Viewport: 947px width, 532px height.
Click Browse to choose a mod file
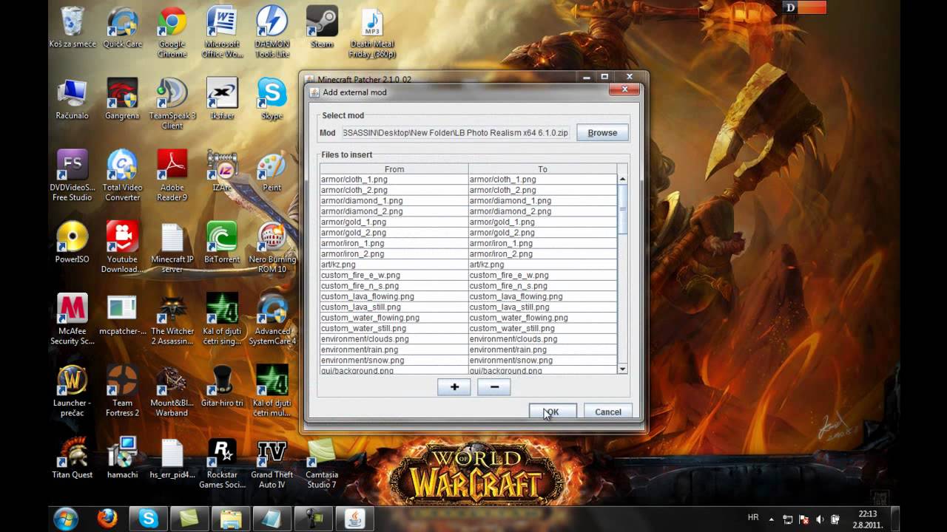click(x=602, y=133)
